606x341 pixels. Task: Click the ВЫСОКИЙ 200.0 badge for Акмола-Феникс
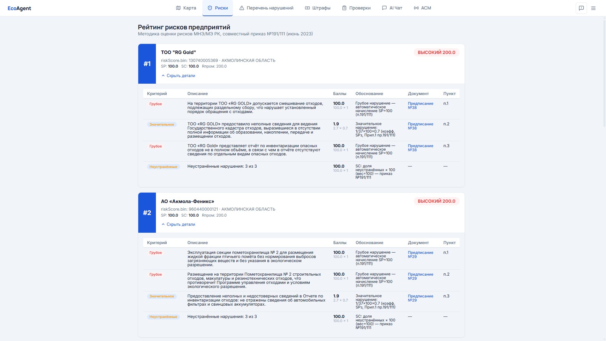[x=437, y=201]
